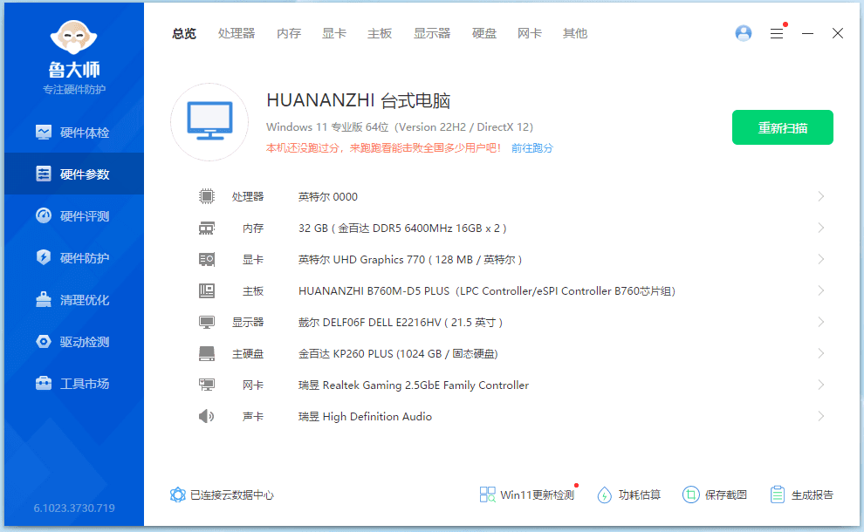
Task: Click the 网卡 network adapter icon
Action: click(x=207, y=385)
